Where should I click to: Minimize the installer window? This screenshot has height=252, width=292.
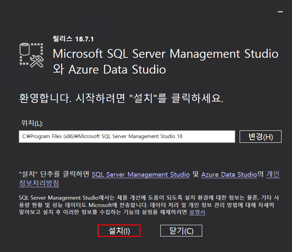pyautogui.click(x=280, y=12)
